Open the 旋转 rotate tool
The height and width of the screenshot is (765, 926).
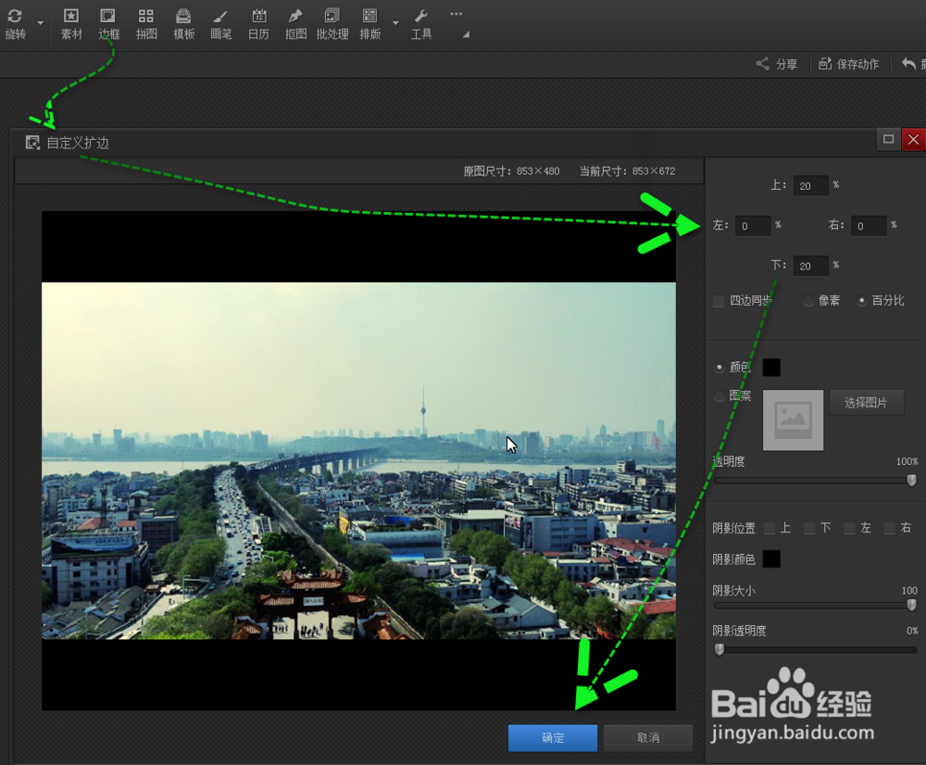click(x=16, y=24)
